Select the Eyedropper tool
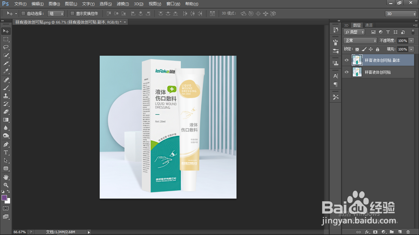The width and height of the screenshot is (419, 235). coord(6,71)
